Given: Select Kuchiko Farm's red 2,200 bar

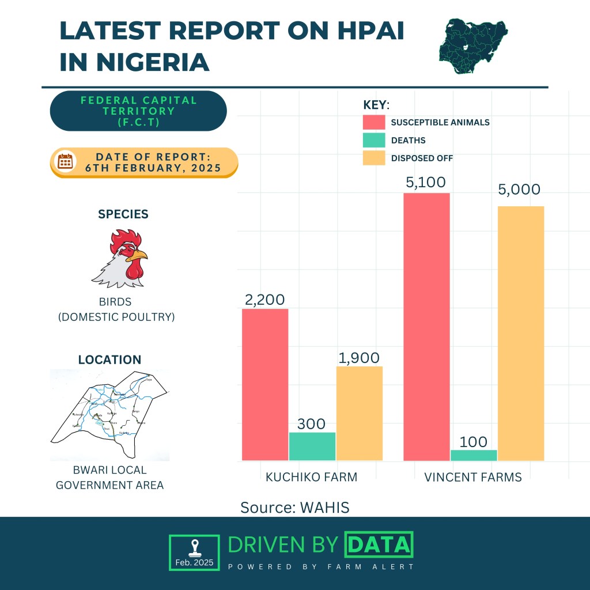Looking at the screenshot, I should coord(265,385).
